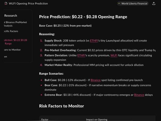The width and height of the screenshot is (161, 121).
Task: Click the Risk Factors to Monitor heading
Action: (x=61, y=106)
